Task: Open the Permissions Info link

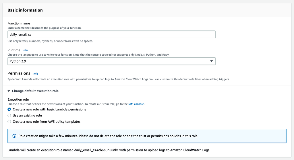Action: 35,74
